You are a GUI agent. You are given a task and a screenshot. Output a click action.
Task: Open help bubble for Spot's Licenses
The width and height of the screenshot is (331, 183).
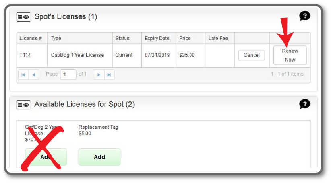304,16
